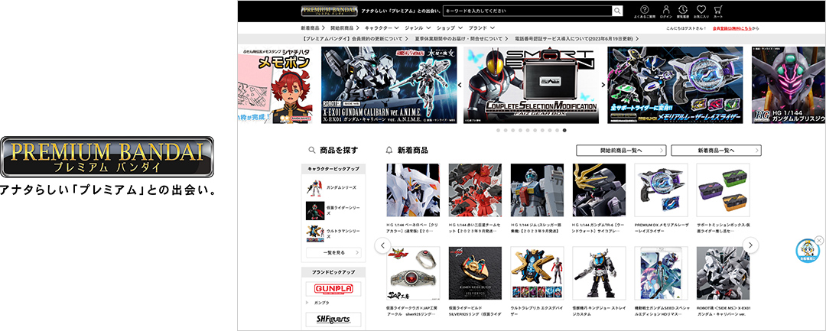Viewport: 826px width, 331px height.
Task: Open ガンダムシリーズ character pickup
Action: click(333, 187)
